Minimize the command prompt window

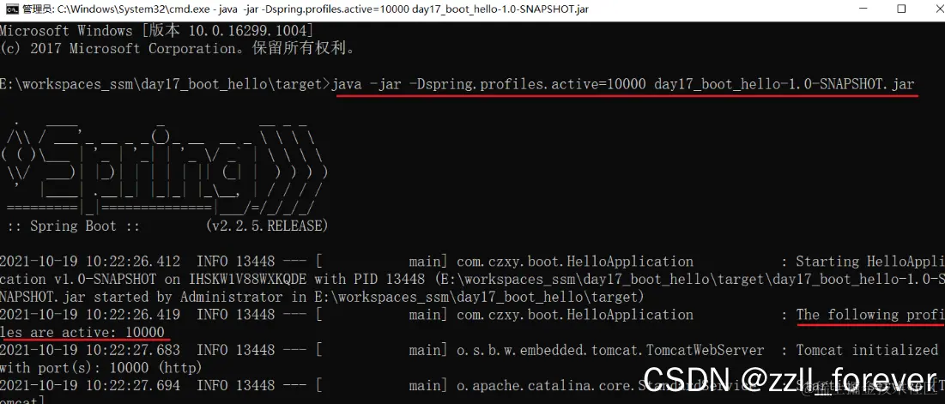[x=863, y=9]
